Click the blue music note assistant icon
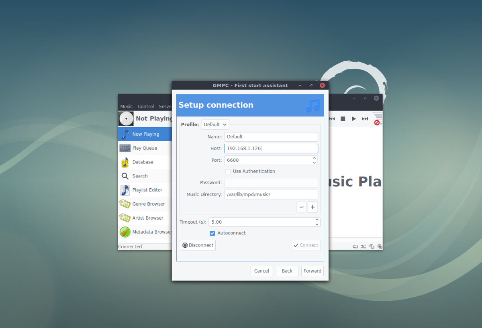Screen dimensions: 482x328 (313, 105)
